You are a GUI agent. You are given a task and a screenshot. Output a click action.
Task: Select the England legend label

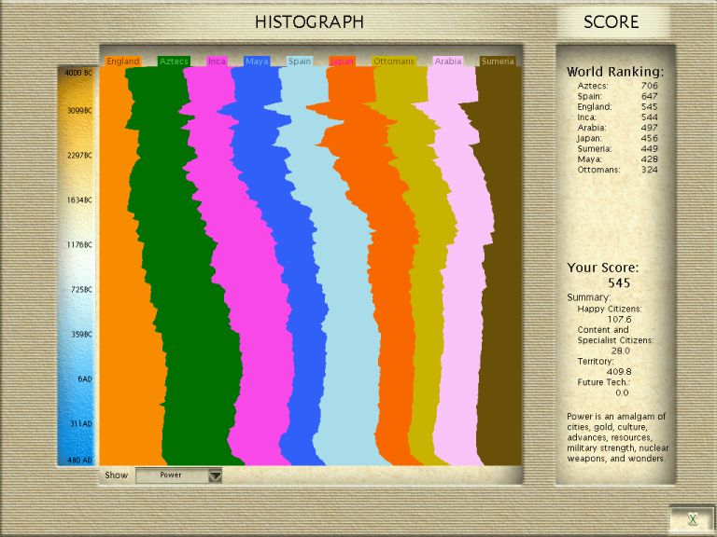pos(122,62)
